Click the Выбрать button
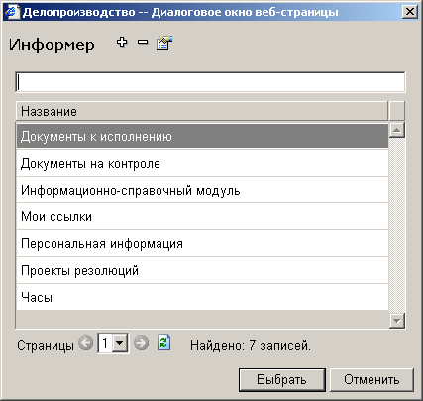This screenshot has width=423, height=401. pyautogui.click(x=282, y=379)
